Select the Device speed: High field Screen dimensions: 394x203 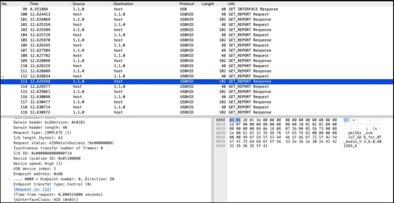[x=38, y=164]
